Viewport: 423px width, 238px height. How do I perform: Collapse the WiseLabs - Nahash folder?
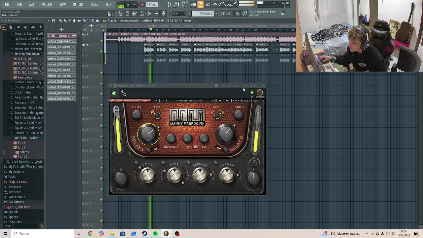(x=27, y=138)
